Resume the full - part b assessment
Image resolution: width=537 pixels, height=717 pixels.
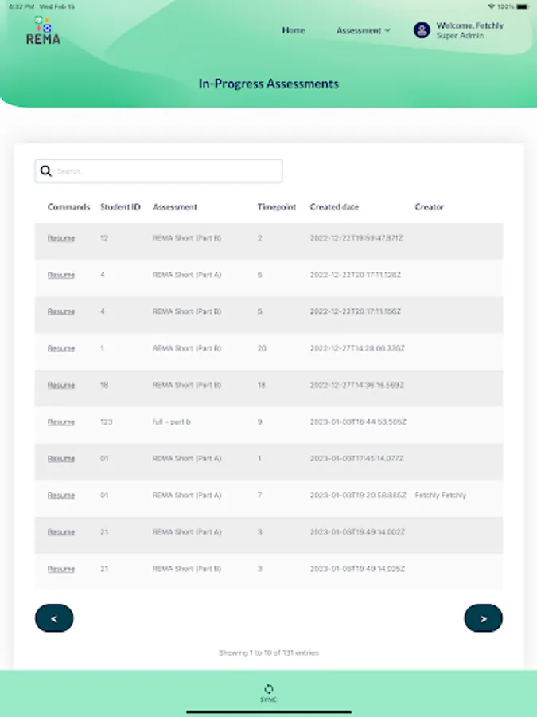[x=61, y=422]
